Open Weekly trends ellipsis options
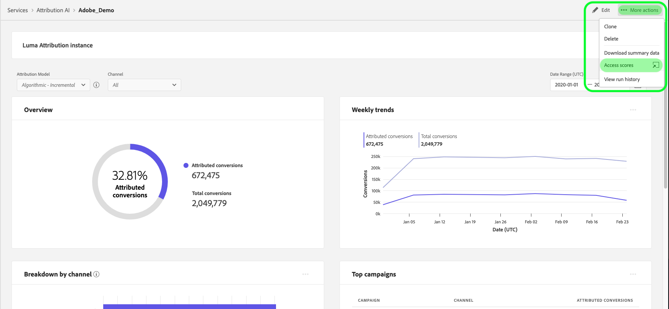This screenshot has width=669, height=309. pyautogui.click(x=633, y=110)
